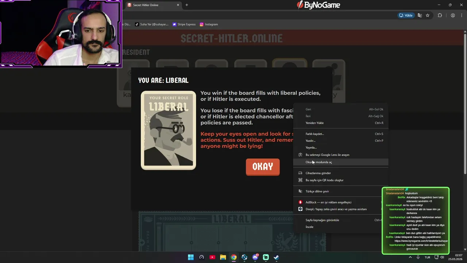Screen dimensions: 467x263
Task: Expand the hidden system tray icons chevron
Action: tap(410, 257)
